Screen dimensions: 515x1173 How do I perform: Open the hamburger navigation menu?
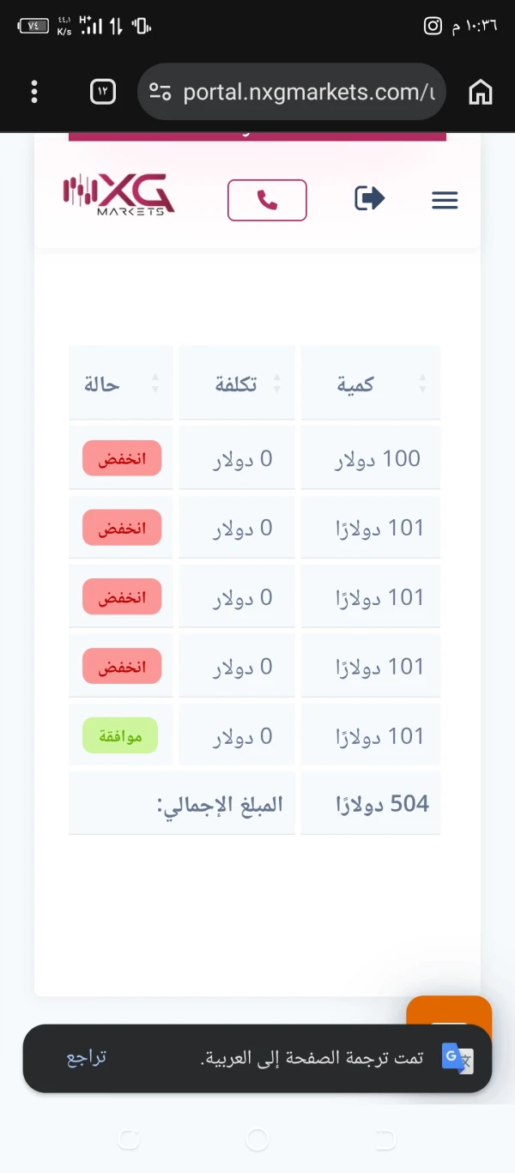(445, 200)
